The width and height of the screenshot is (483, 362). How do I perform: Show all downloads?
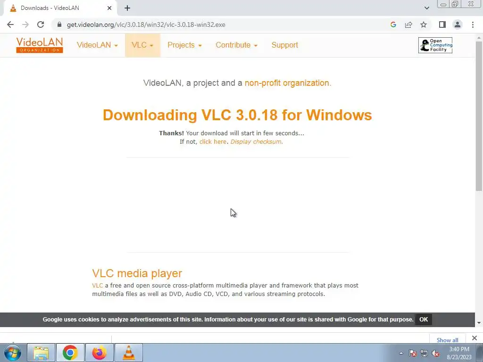(447, 340)
